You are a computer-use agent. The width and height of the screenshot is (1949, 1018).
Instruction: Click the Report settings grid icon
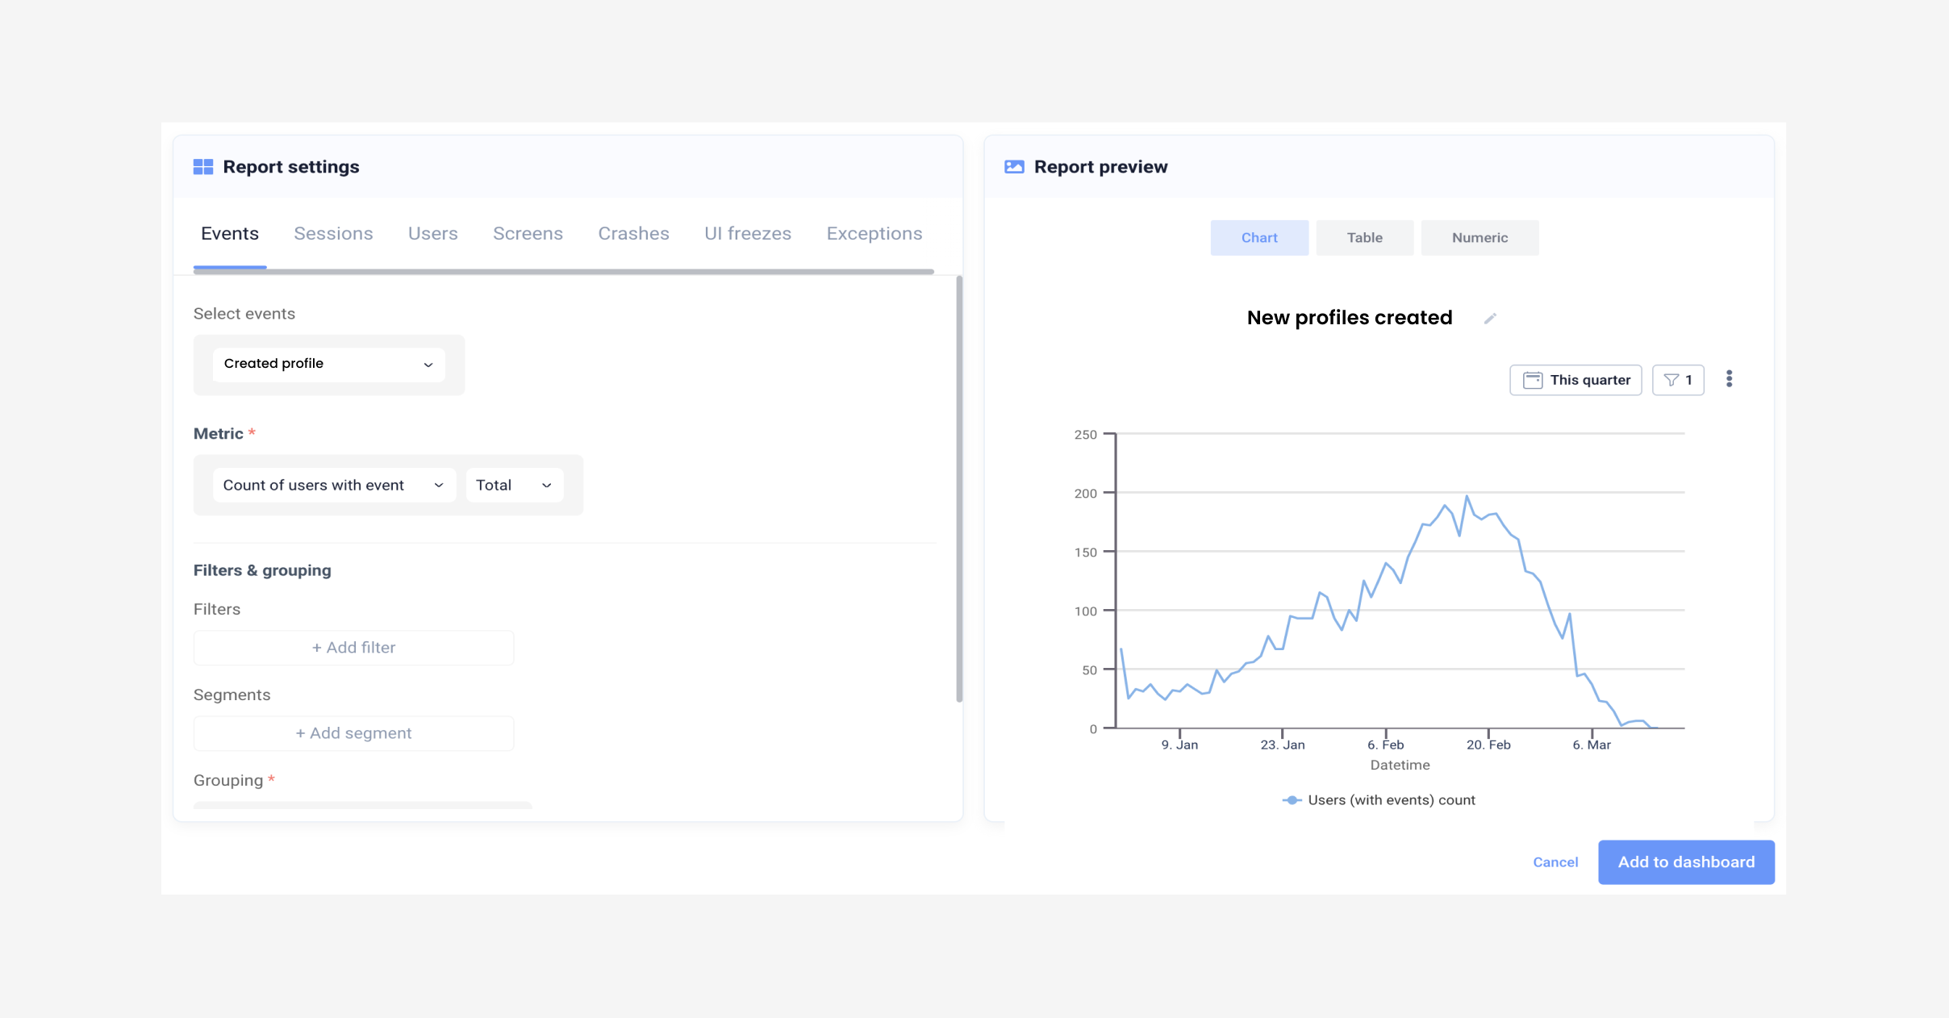point(203,167)
